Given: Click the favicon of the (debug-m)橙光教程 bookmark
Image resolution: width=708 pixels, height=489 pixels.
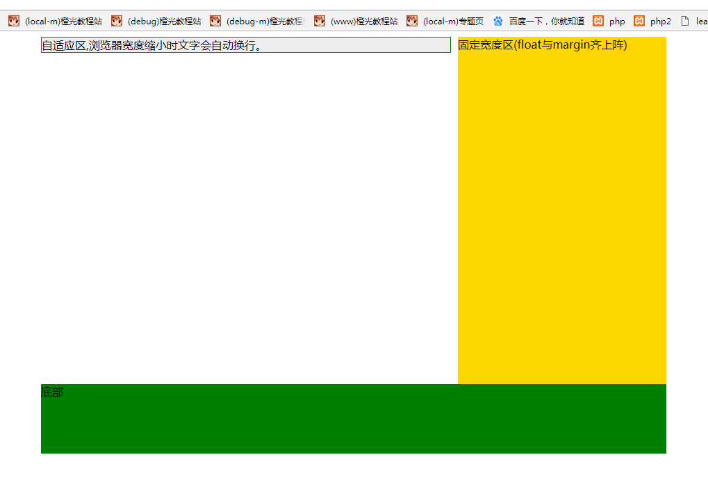Looking at the screenshot, I should (215, 21).
